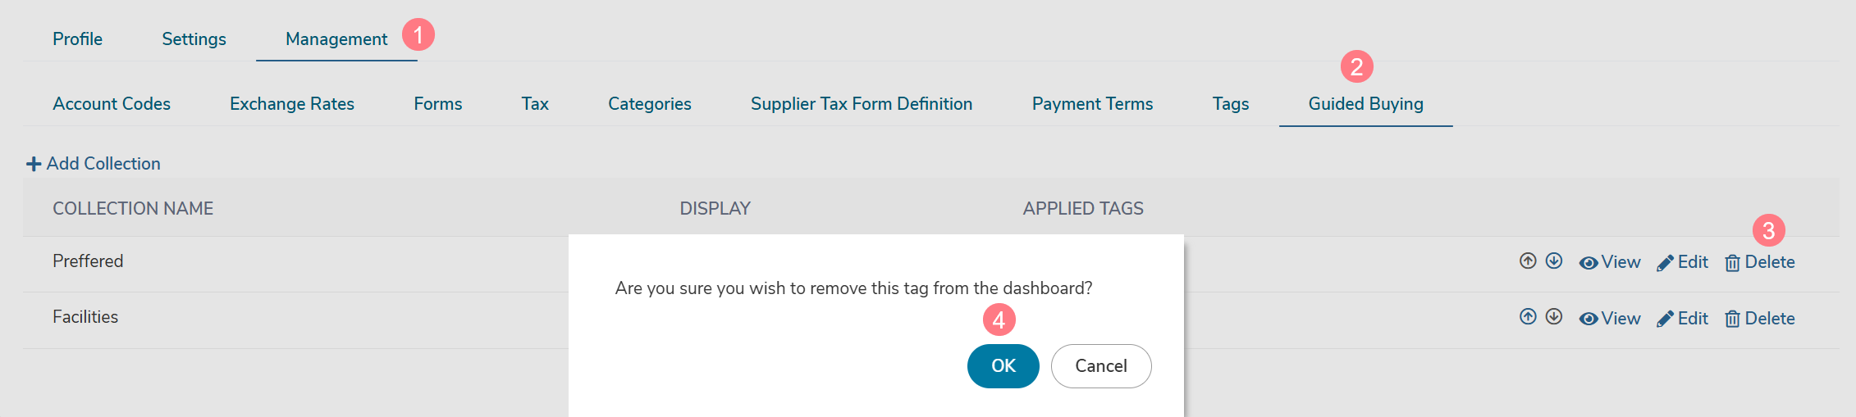The width and height of the screenshot is (1856, 417).
Task: Confirm removal with the OK button
Action: tap(1003, 366)
